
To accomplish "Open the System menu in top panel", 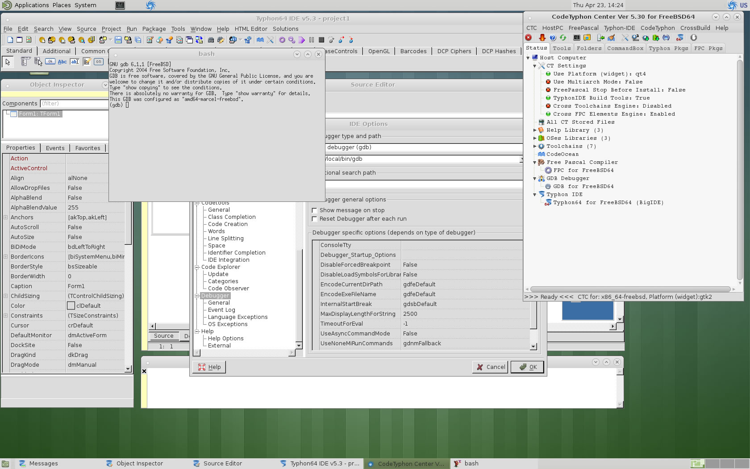I will (85, 5).
